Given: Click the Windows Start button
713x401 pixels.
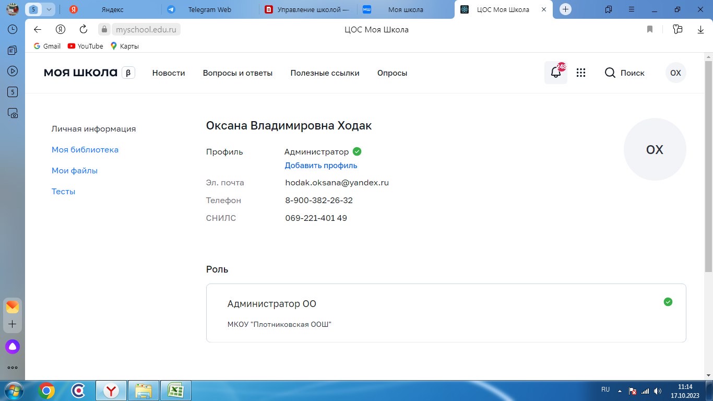Looking at the screenshot, I should pos(13,391).
